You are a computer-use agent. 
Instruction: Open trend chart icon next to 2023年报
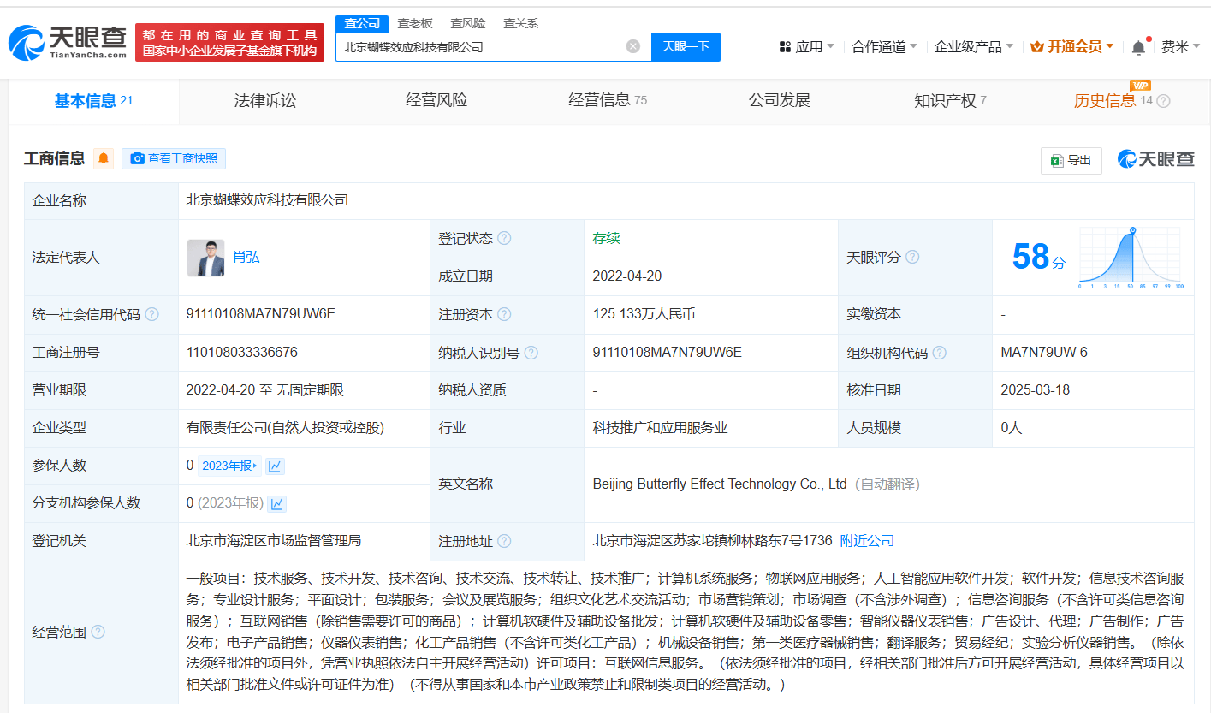pyautogui.click(x=275, y=466)
